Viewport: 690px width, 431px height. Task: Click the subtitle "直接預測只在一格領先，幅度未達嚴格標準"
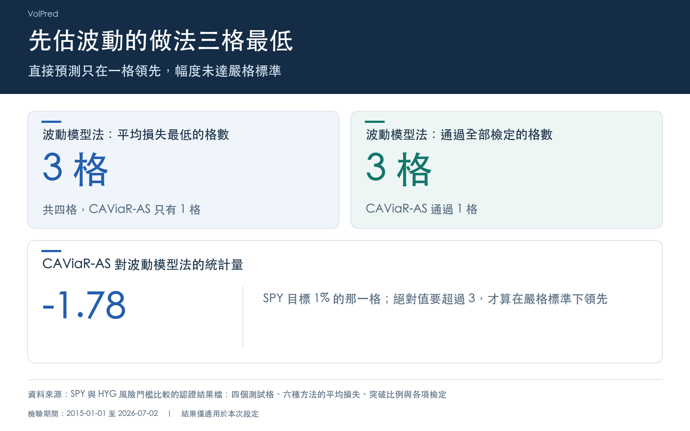(x=155, y=71)
